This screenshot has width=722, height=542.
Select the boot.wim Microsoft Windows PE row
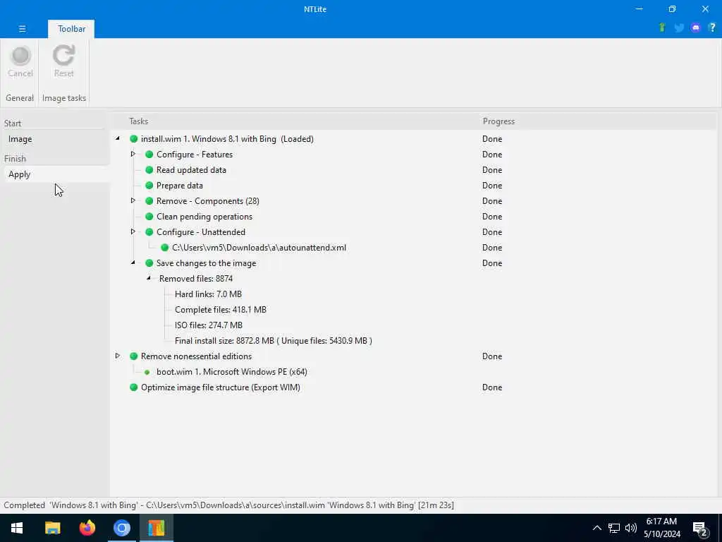[x=231, y=372]
